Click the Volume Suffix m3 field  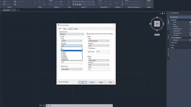click(x=98, y=69)
